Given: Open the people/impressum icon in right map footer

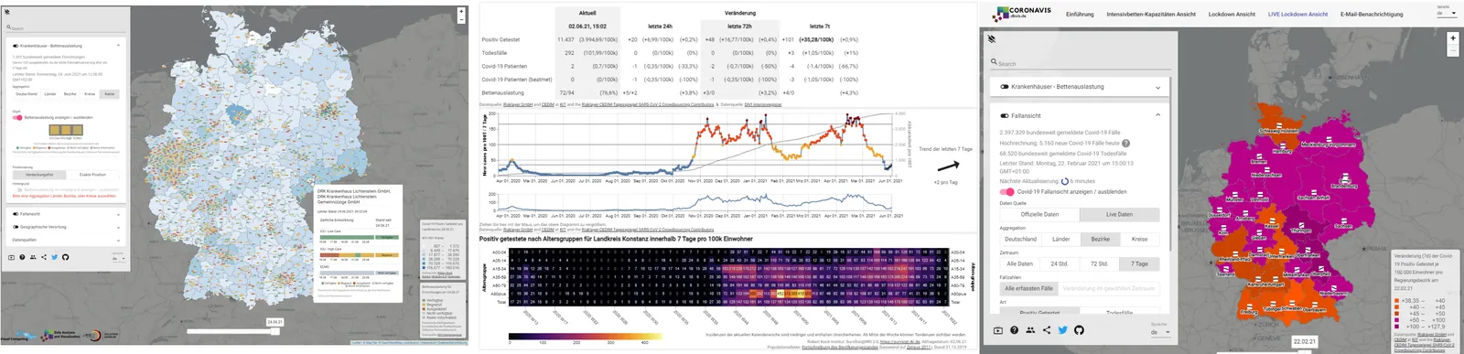Looking at the screenshot, I should click(x=1030, y=330).
